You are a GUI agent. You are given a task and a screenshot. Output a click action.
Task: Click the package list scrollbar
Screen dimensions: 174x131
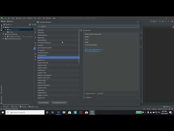coord(79,46)
